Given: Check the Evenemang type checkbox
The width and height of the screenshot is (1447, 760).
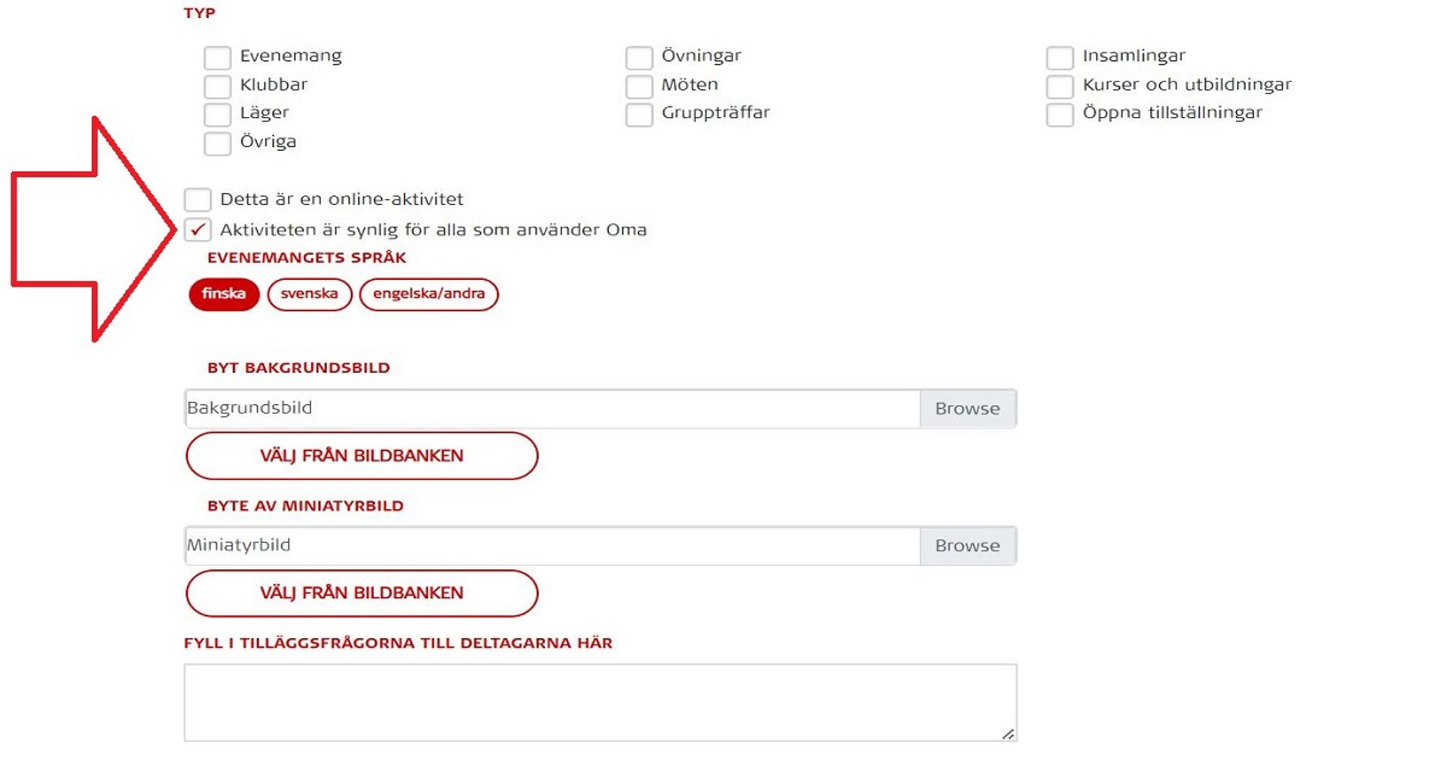Looking at the screenshot, I should coord(217,57).
